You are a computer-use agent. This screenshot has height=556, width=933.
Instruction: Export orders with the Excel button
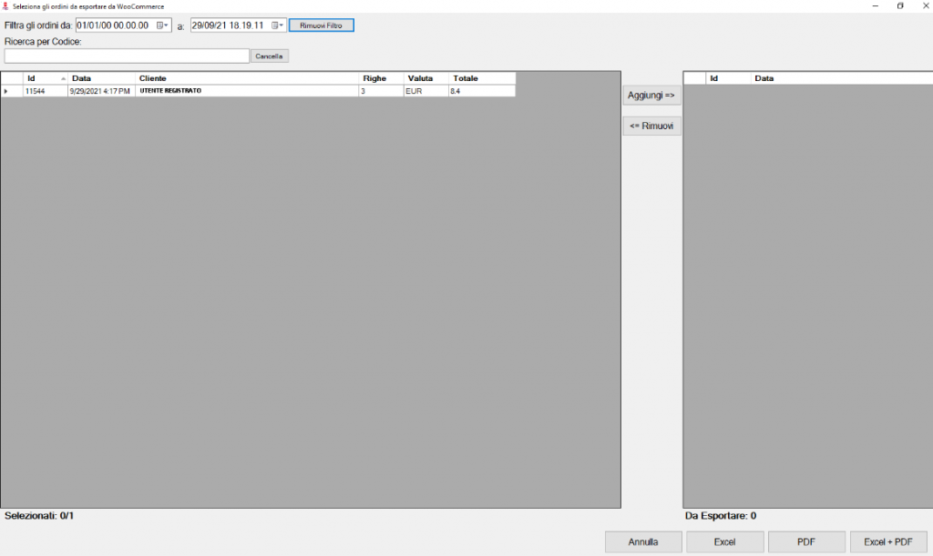[724, 541]
